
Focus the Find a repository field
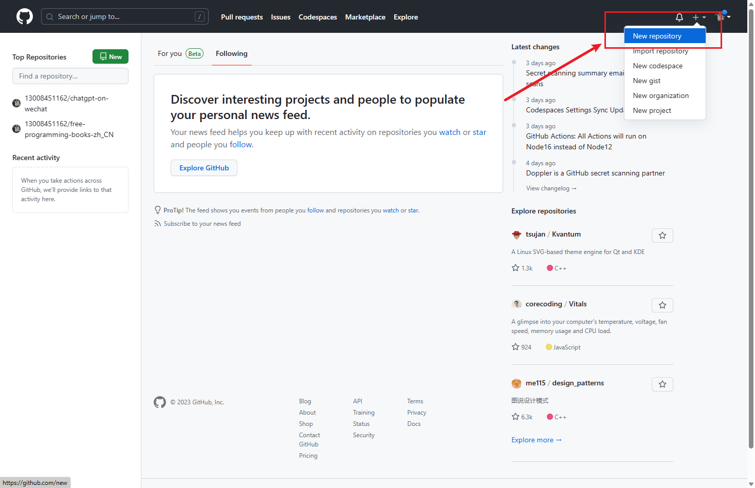coord(70,76)
